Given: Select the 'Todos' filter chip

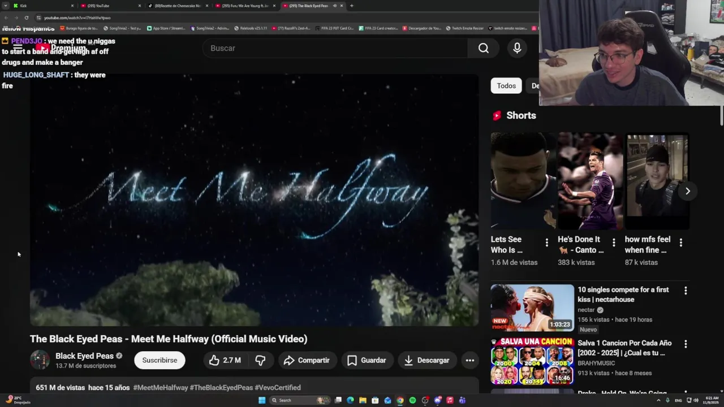Looking at the screenshot, I should 506,86.
